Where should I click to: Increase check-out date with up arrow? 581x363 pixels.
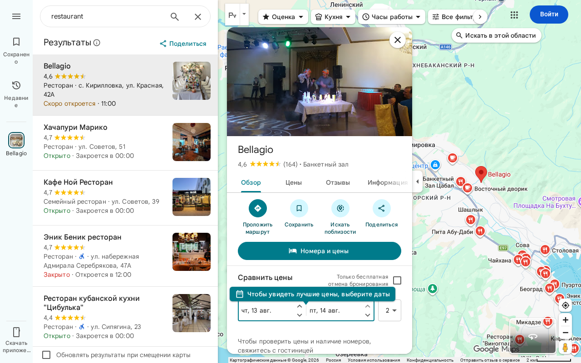368,306
